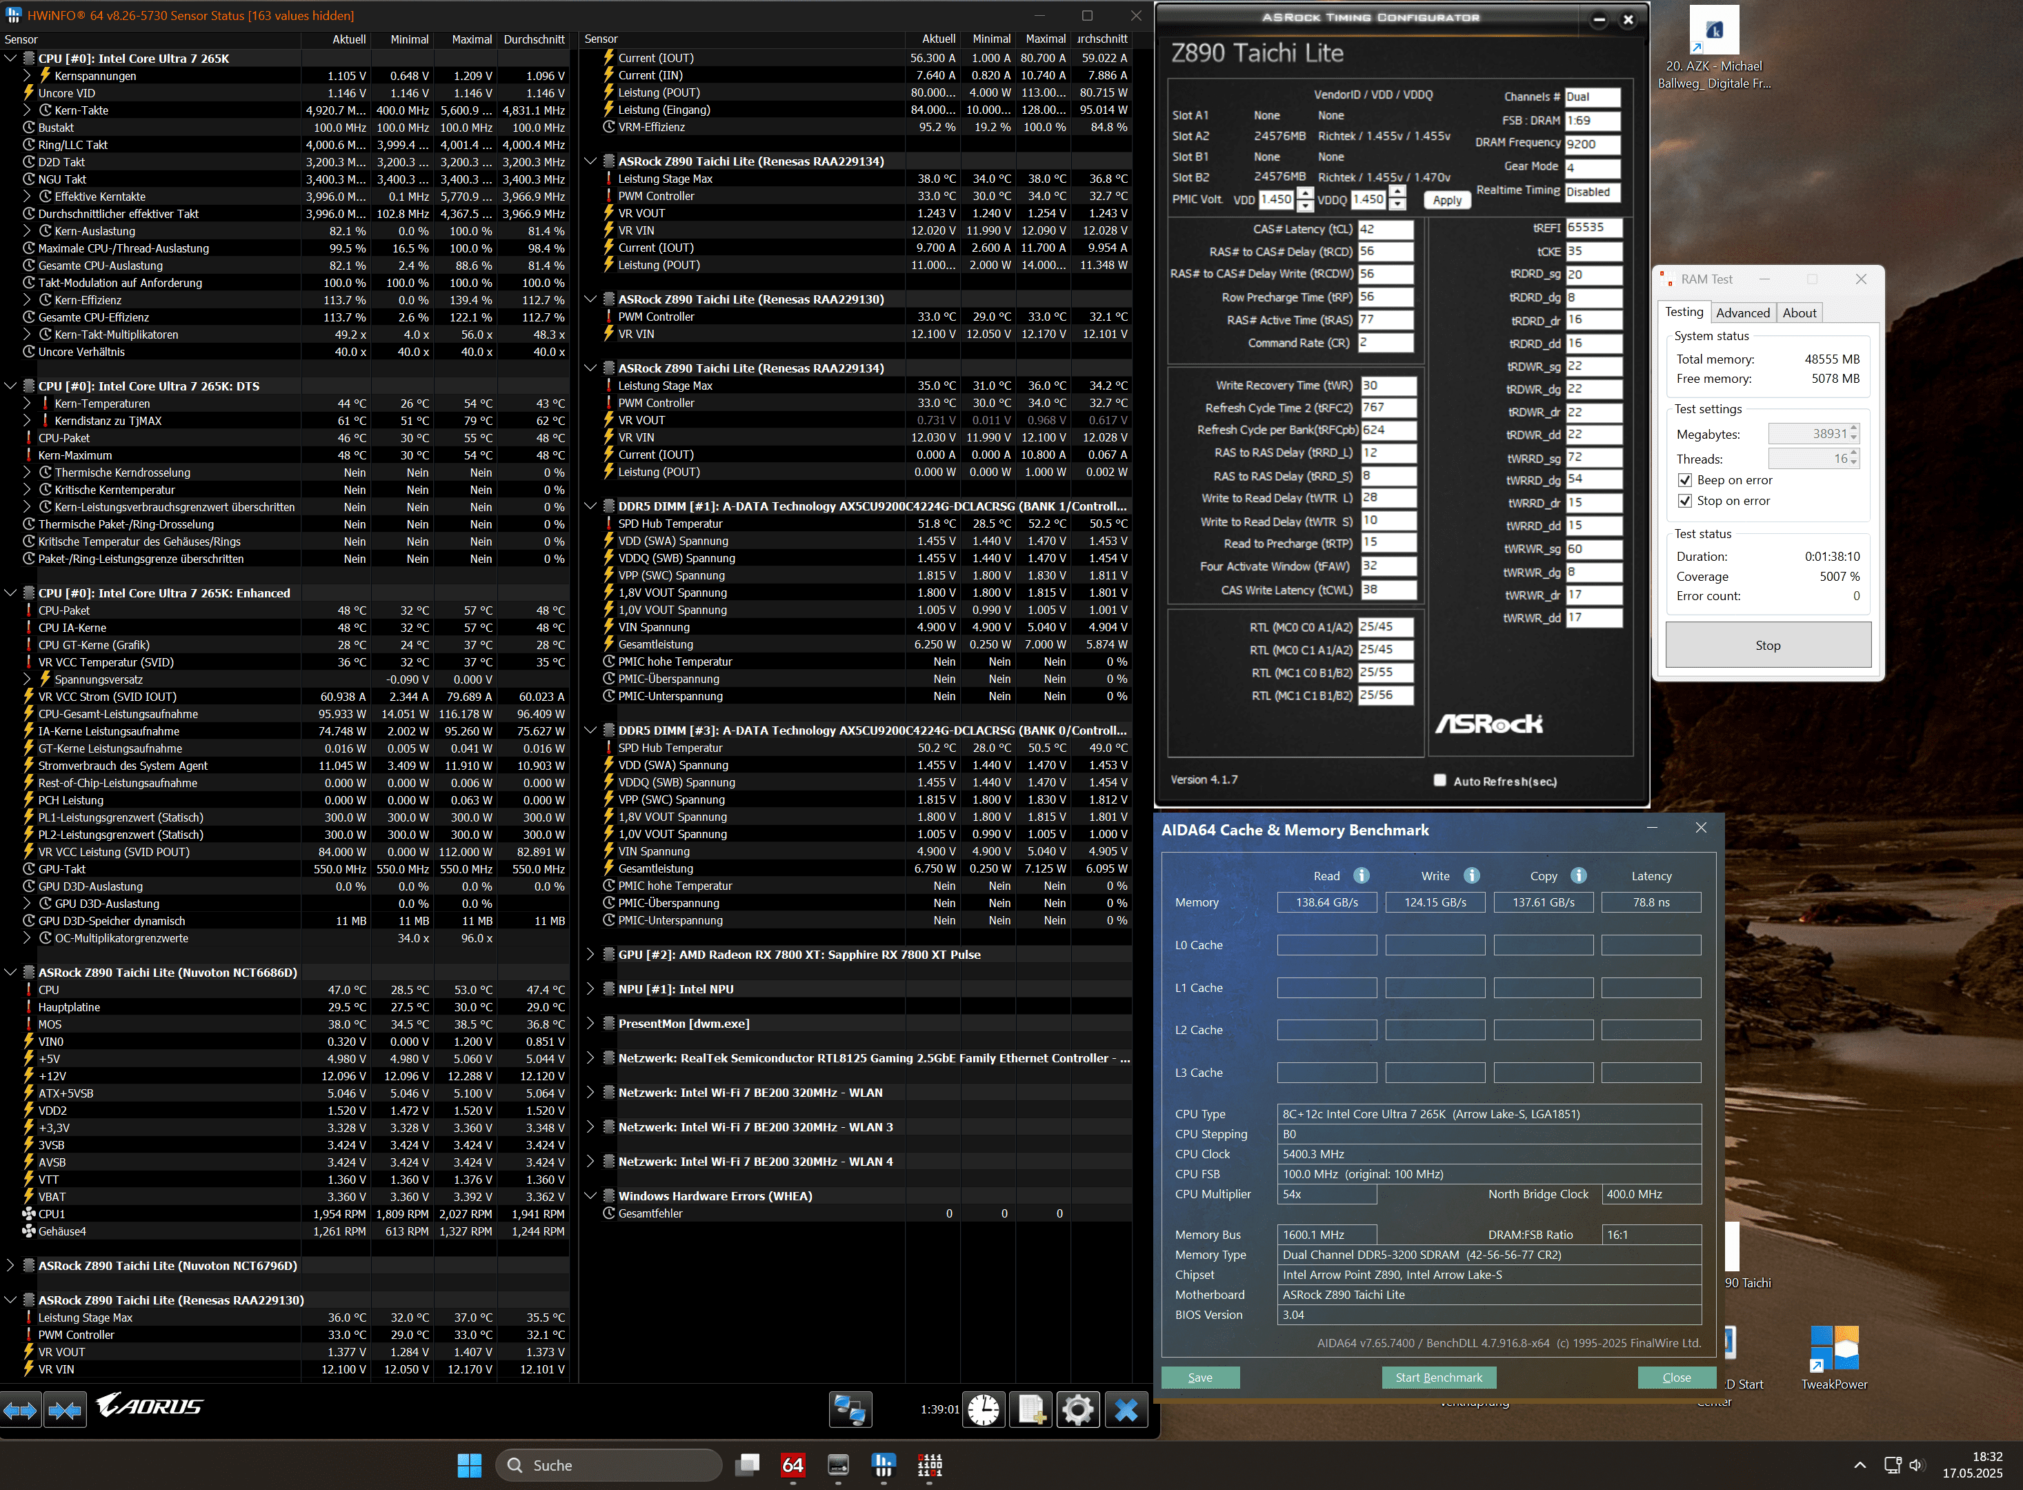Viewport: 2023px width, 1490px height.
Task: Open AIDA64 from the Windows taskbar
Action: click(793, 1466)
